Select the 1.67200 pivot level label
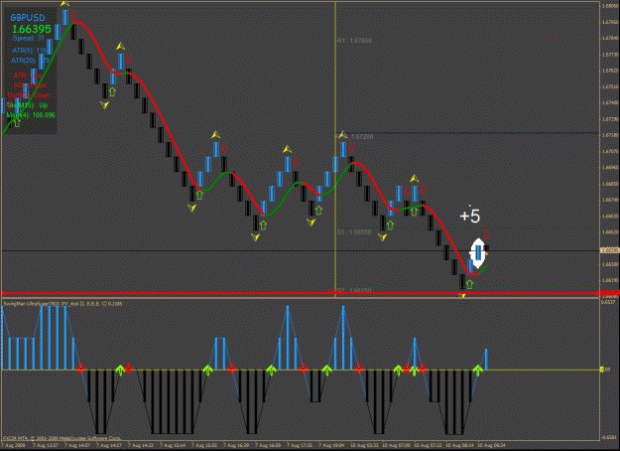Viewport: 620px width, 451px height. (362, 137)
